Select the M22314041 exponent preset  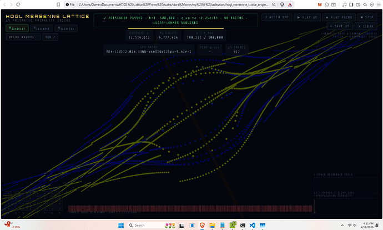pos(42,28)
